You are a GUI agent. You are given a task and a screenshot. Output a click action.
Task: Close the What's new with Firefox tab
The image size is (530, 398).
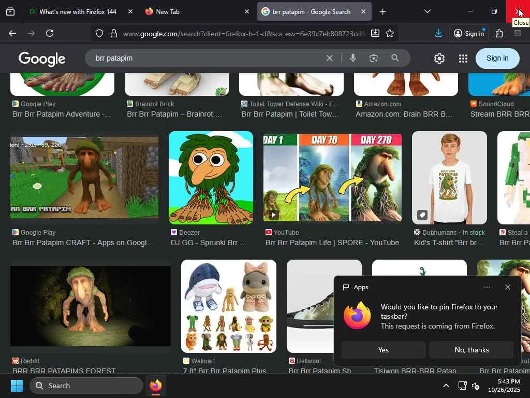click(130, 11)
